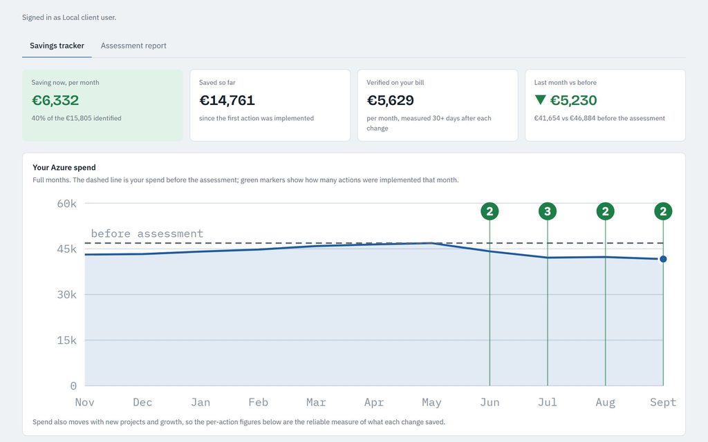Click the "Verified on your bill" label
The height and width of the screenshot is (442, 708).
395,83
